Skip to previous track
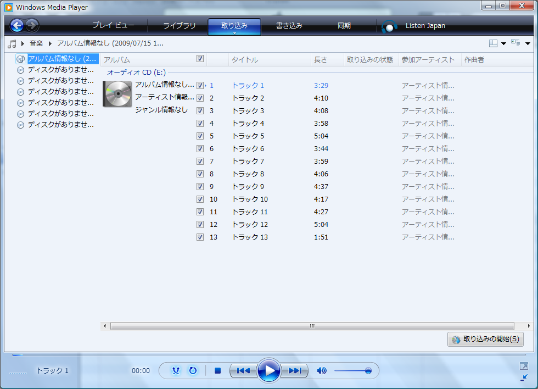Image resolution: width=538 pixels, height=389 pixels. click(x=243, y=370)
